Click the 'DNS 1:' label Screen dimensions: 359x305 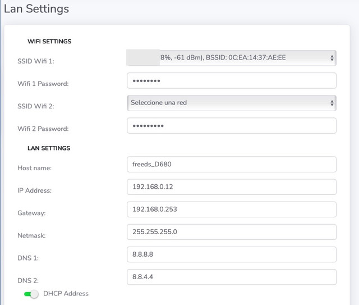(28, 258)
